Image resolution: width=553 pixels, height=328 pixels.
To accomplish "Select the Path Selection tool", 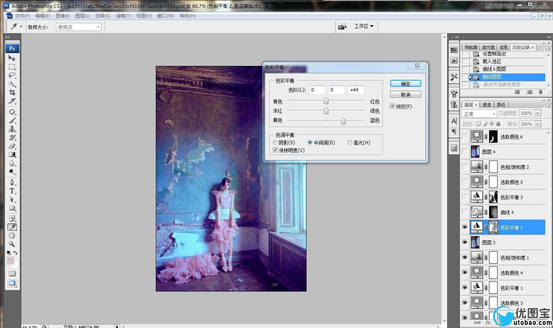I will click(12, 199).
